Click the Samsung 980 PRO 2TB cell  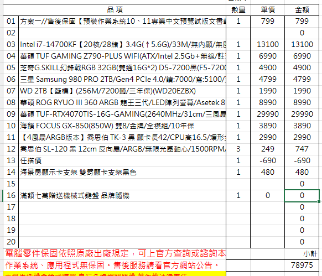pos(122,79)
